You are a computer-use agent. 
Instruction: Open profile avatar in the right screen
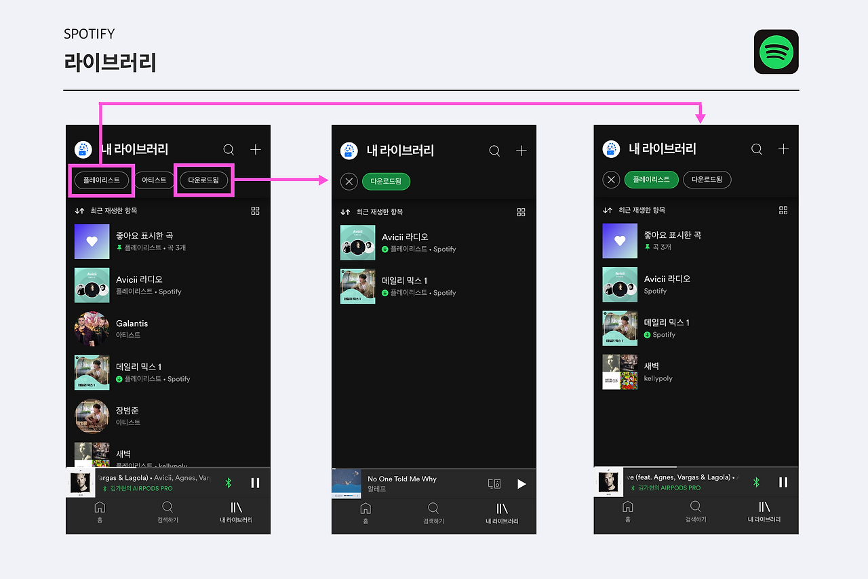pos(612,149)
